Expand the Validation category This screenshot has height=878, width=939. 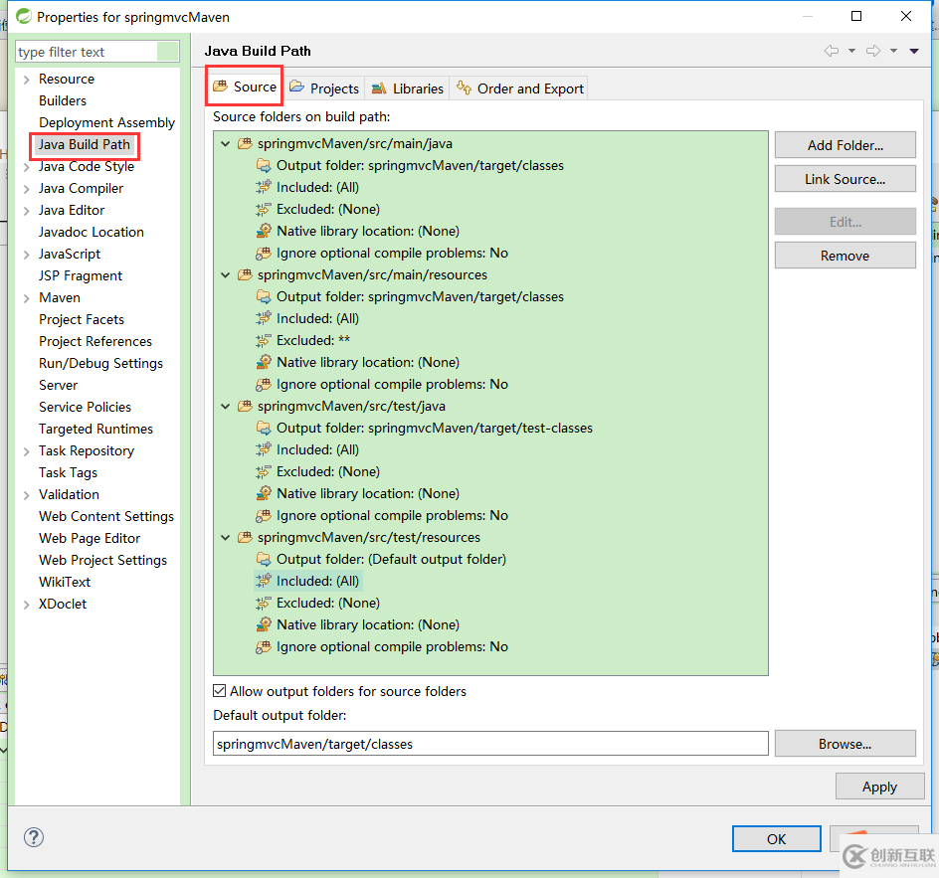(26, 495)
